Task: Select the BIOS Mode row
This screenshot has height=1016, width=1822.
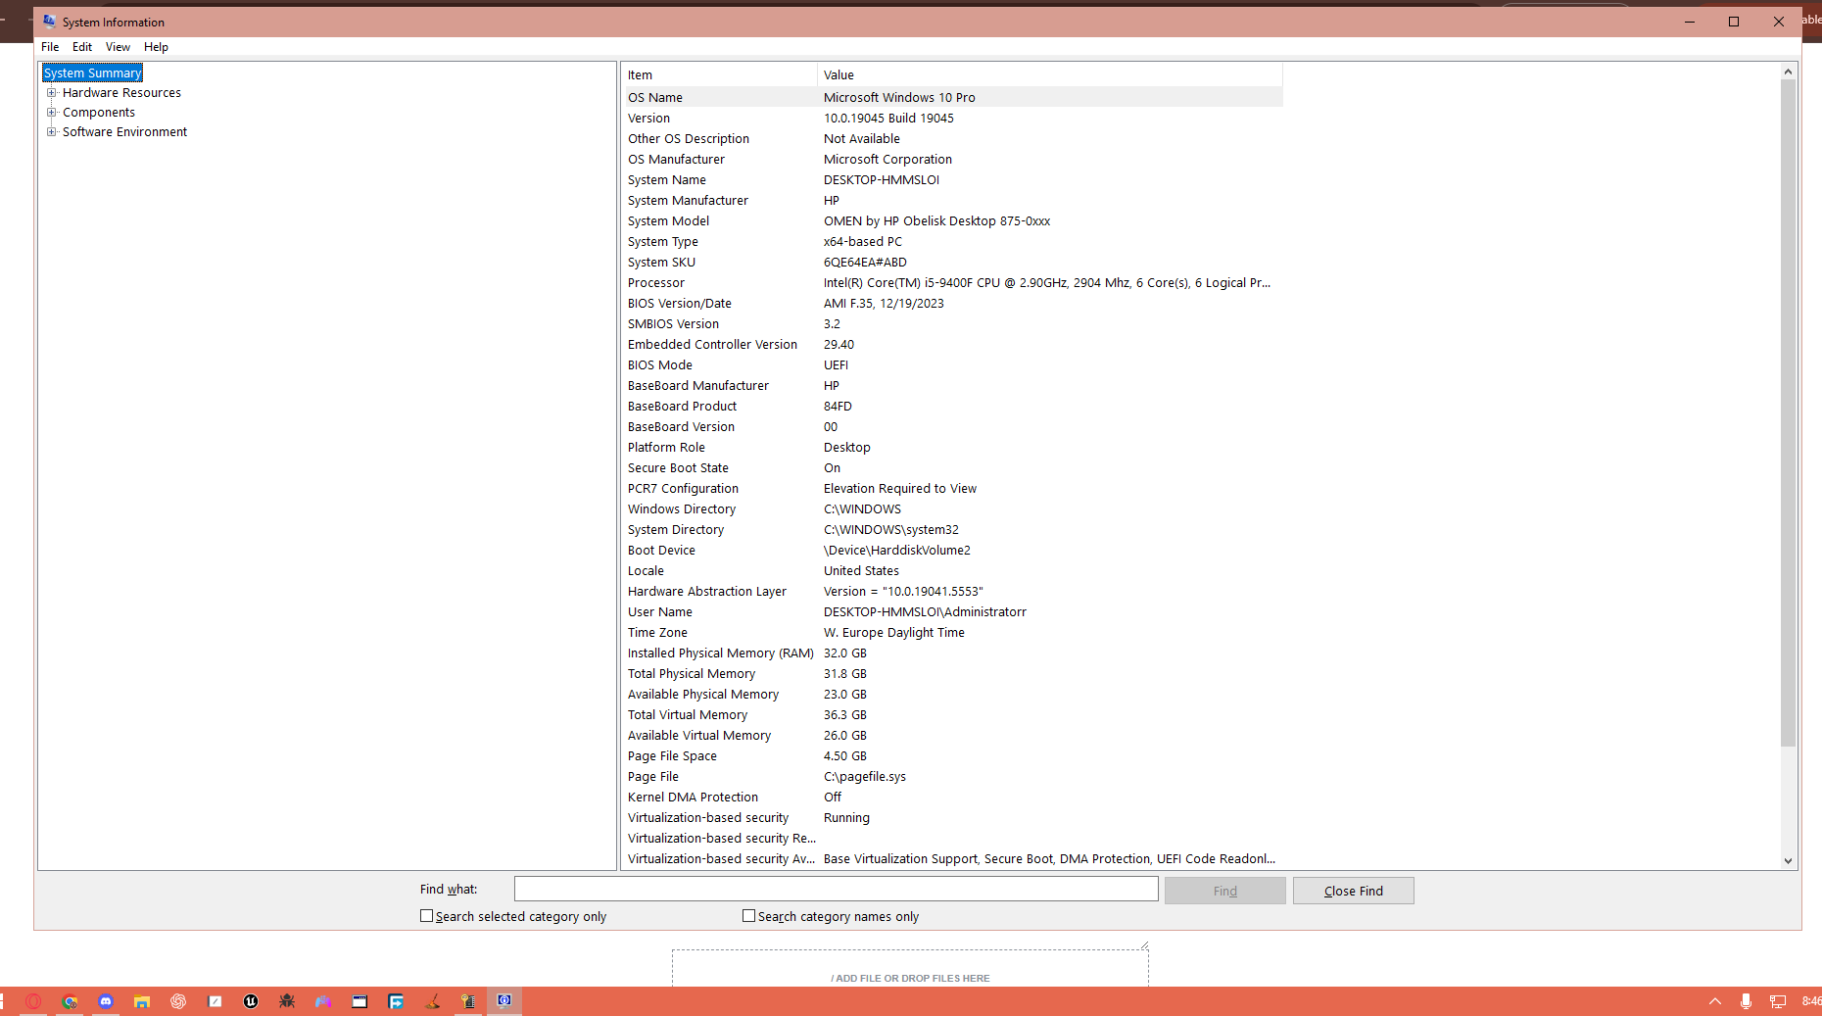Action: point(953,365)
